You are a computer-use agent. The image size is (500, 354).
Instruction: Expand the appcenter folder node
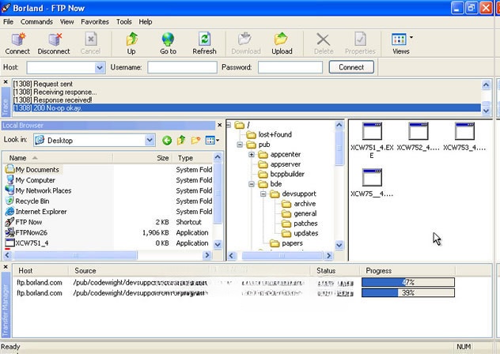[x=252, y=155]
